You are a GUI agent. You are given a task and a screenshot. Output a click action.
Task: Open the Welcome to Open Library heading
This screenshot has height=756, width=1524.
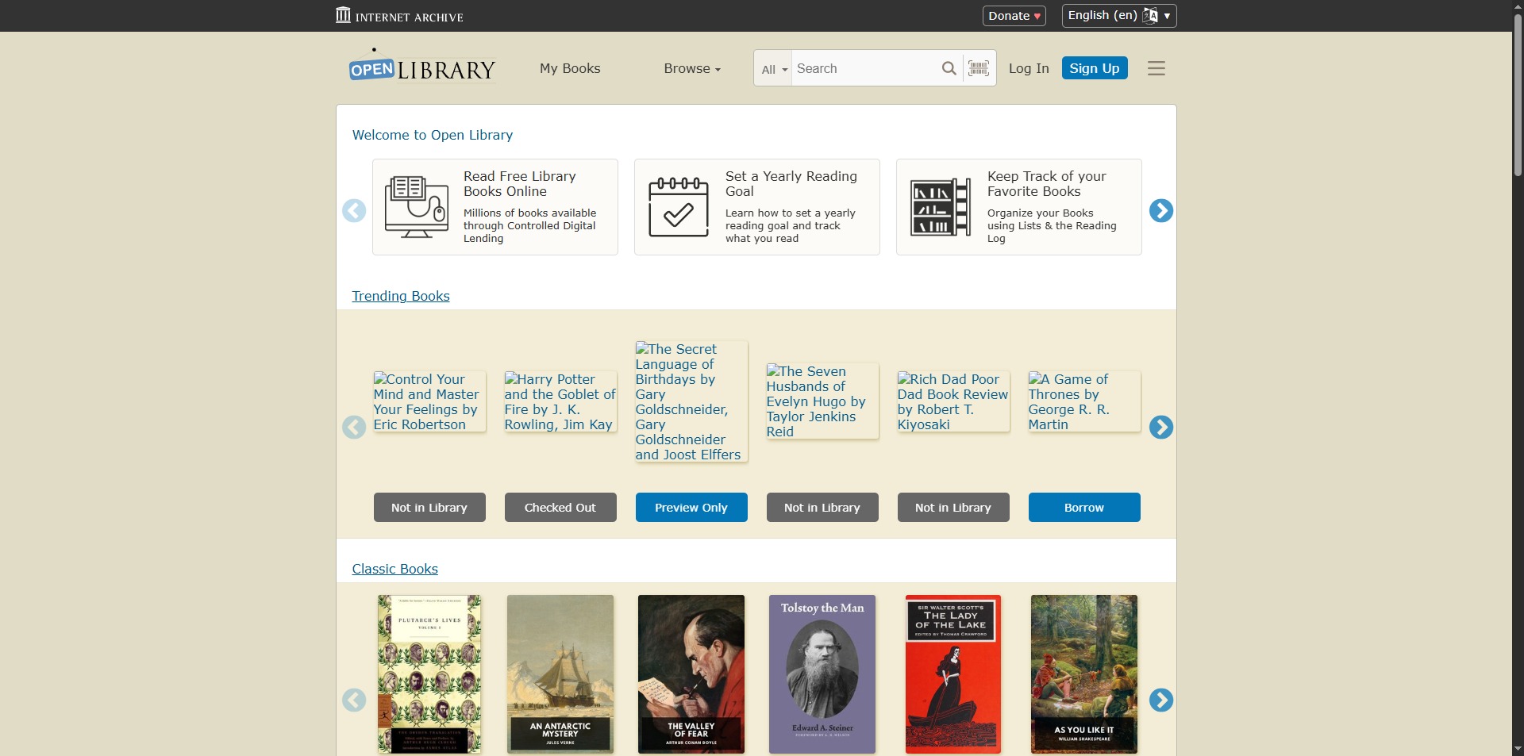(x=433, y=135)
